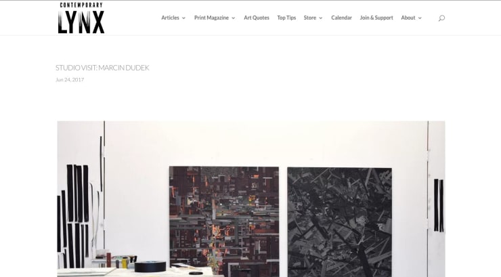Screen dimensions: 501x277
Task: Expand the About menu chevron
Action: [x=420, y=18]
